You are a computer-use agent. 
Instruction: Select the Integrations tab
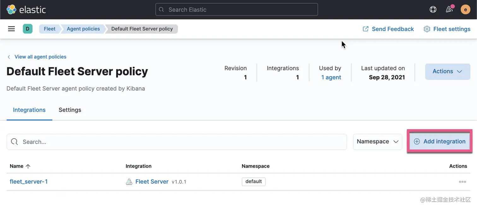(29, 110)
